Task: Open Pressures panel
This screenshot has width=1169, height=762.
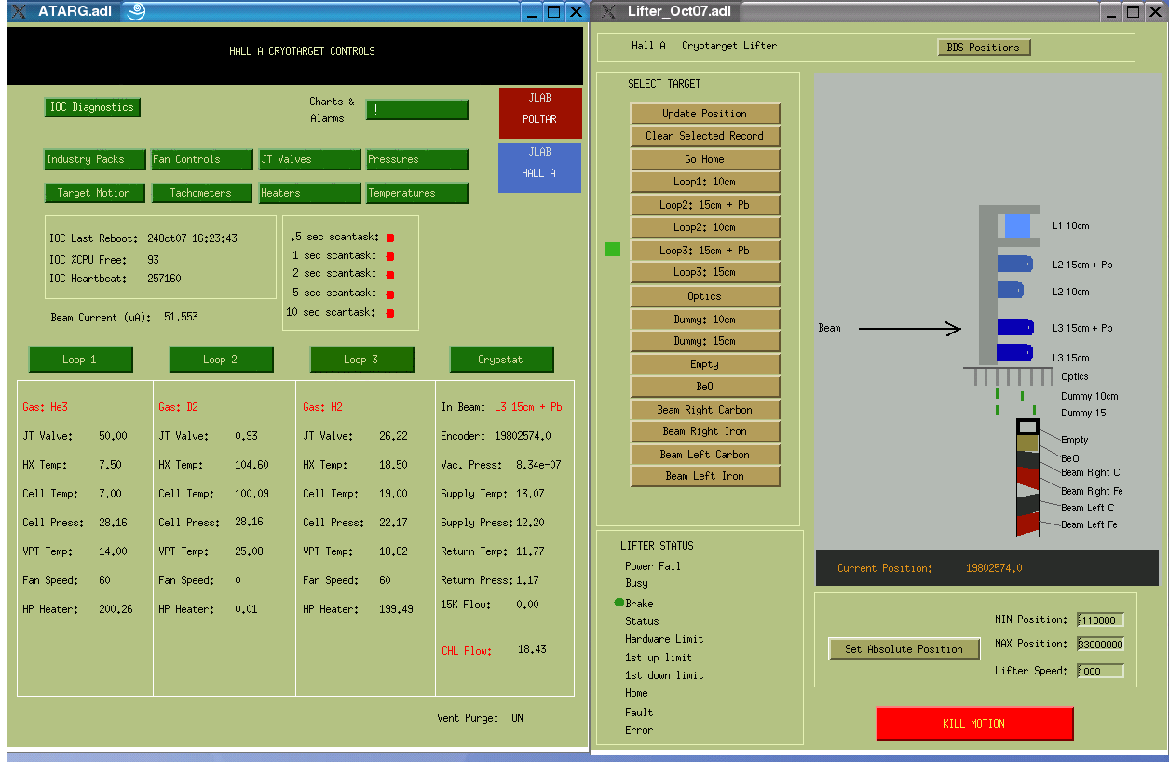Action: (x=416, y=159)
